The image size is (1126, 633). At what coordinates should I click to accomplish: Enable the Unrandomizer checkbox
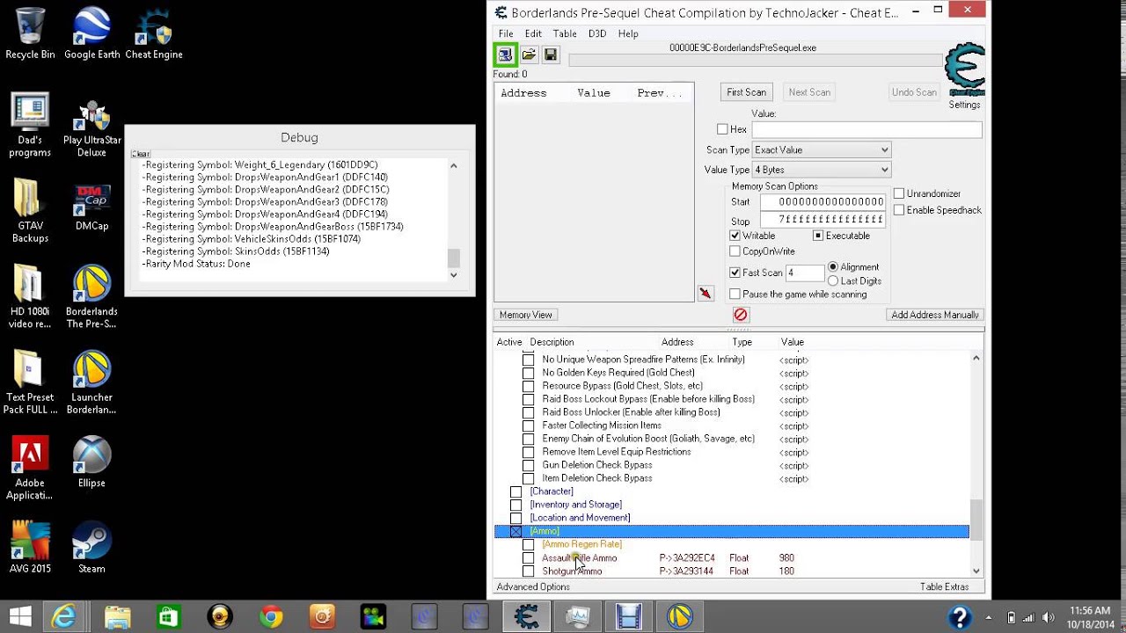899,193
